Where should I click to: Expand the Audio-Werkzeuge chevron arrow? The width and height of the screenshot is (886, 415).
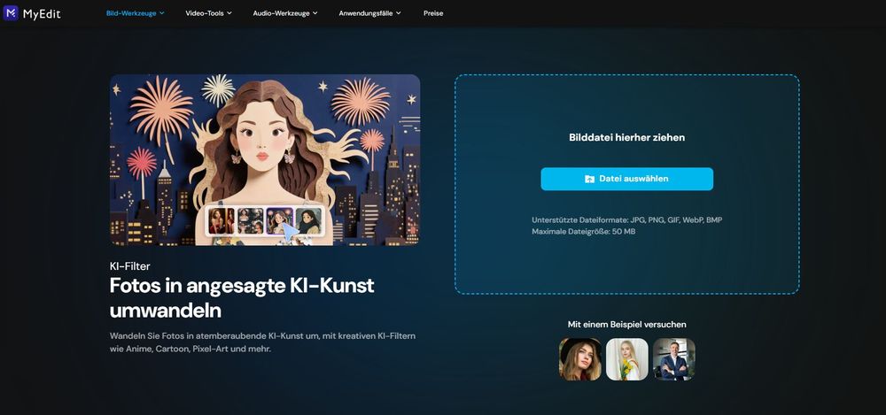315,13
